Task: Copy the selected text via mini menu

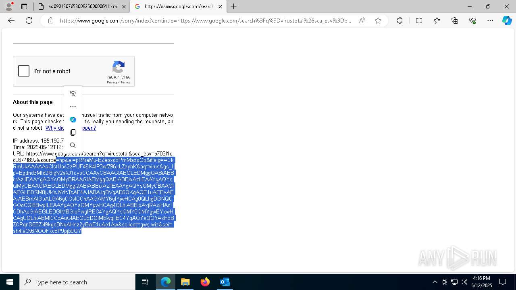Action: click(73, 133)
